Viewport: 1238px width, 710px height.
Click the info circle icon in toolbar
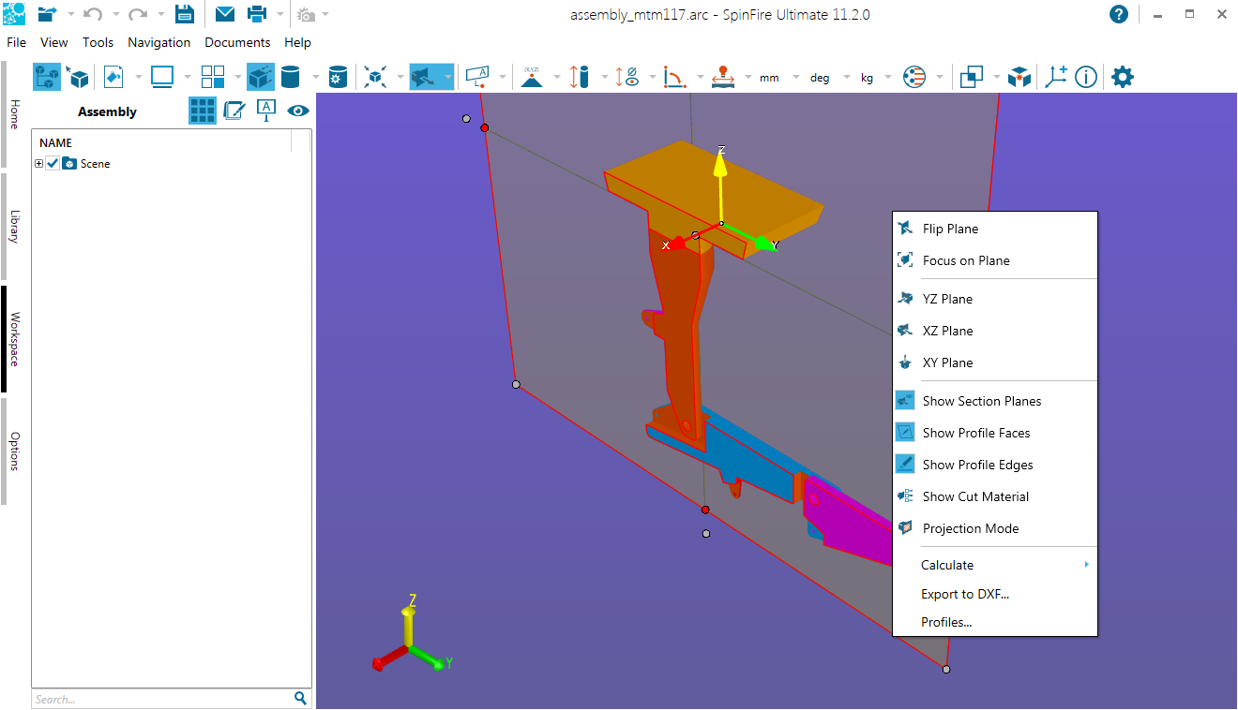pyautogui.click(x=1086, y=77)
